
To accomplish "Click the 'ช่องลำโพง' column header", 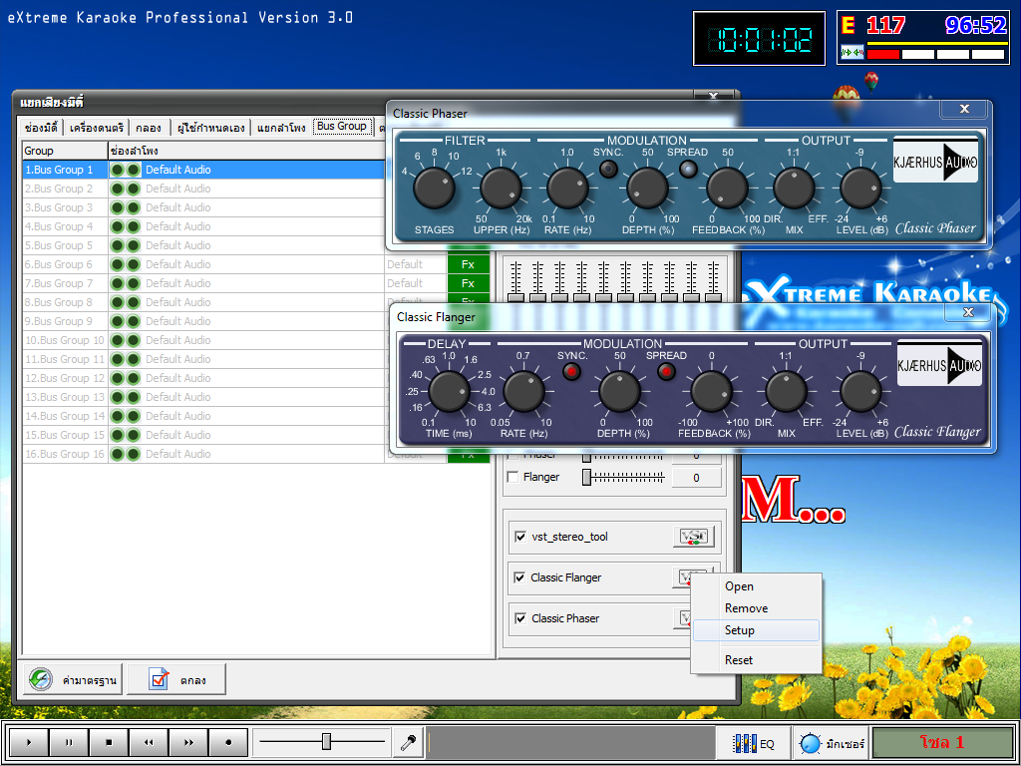I will click(x=246, y=152).
